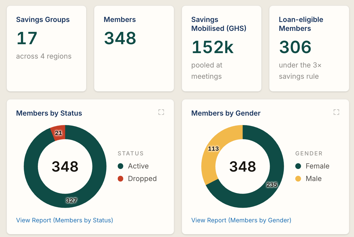Open View Report (Members by Gender) link
This screenshot has height=237, width=354.
(x=241, y=220)
